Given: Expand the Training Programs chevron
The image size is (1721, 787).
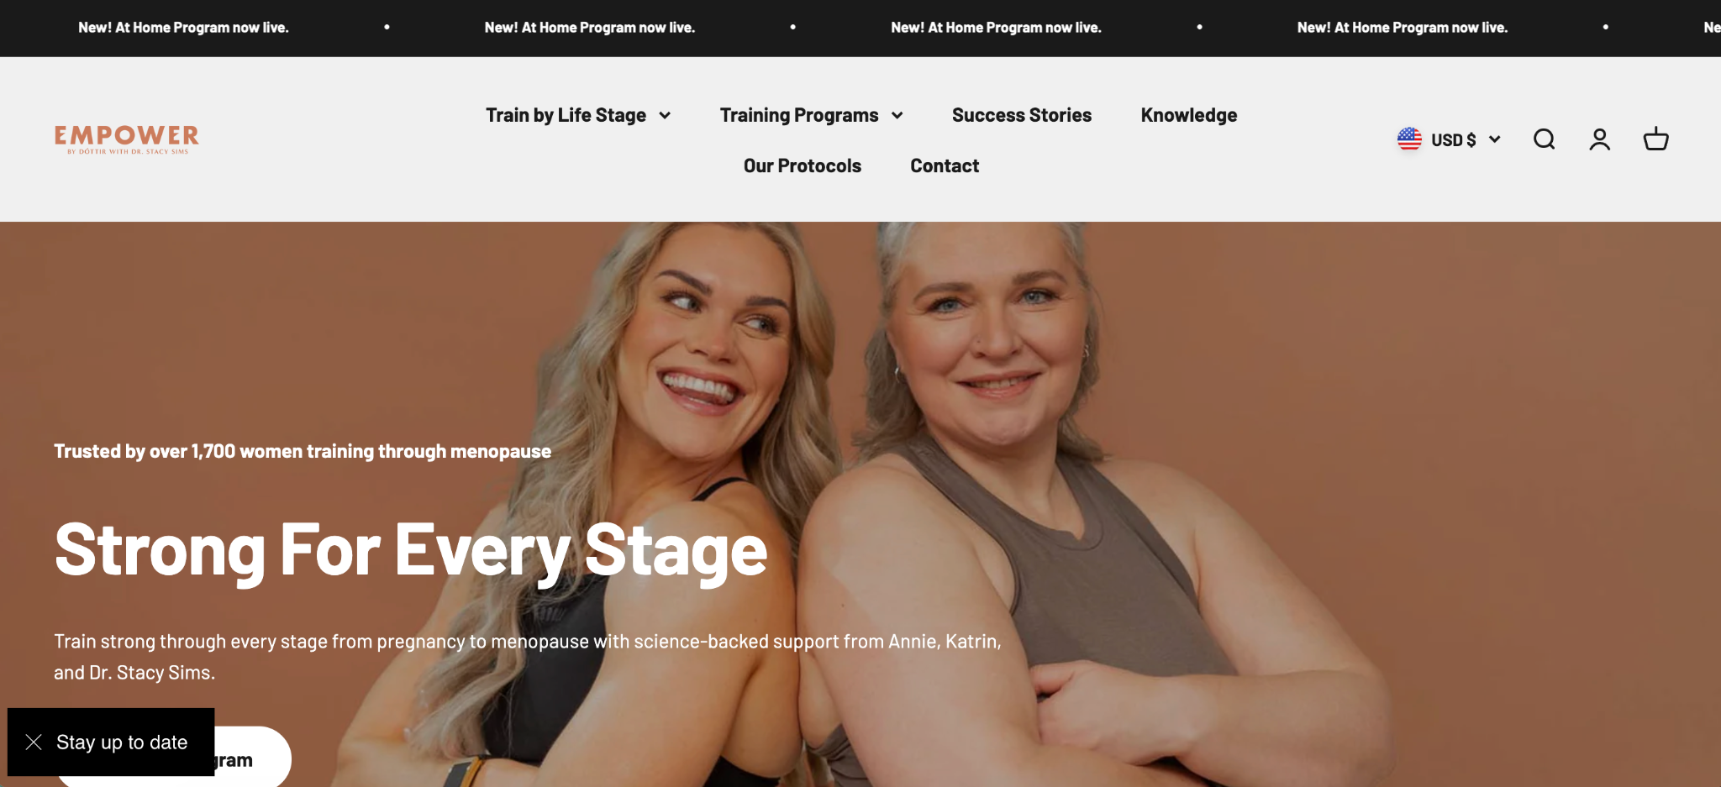Looking at the screenshot, I should [x=897, y=116].
